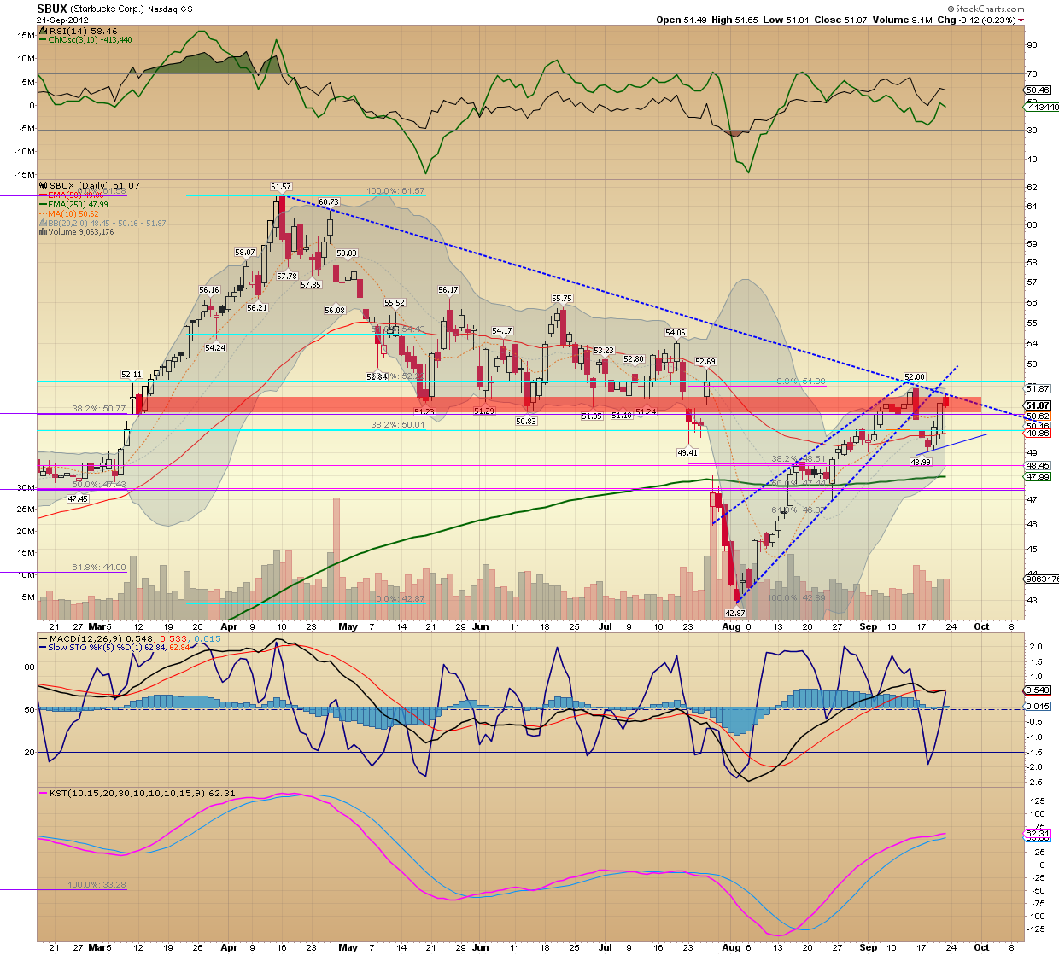Click the 51.87 tag on right axis
1059x955 pixels.
coord(1038,389)
